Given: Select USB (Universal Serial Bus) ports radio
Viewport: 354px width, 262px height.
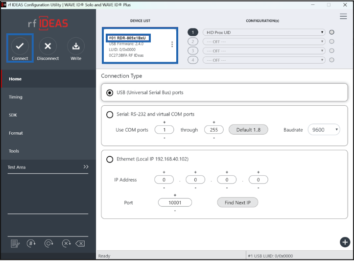Looking at the screenshot, I should (x=110, y=93).
